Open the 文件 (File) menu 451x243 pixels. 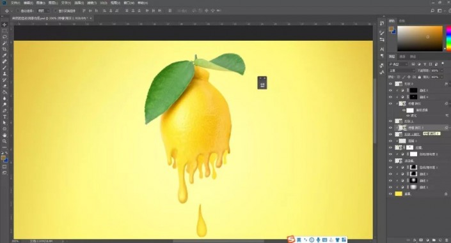(15, 3)
